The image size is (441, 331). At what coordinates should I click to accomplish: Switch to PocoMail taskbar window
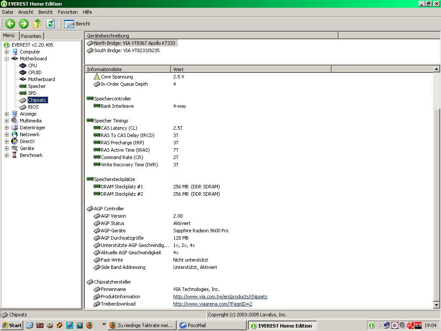212,325
